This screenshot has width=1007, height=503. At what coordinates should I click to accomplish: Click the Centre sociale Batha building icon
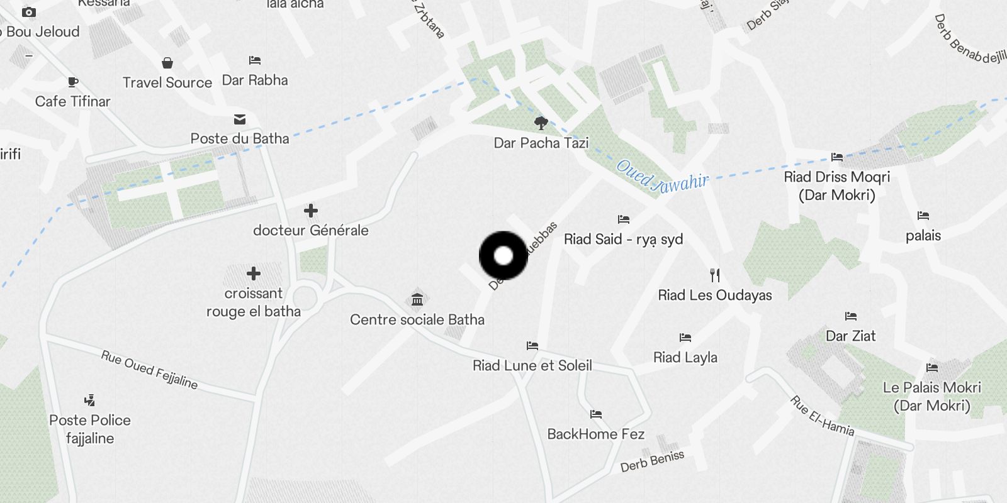417,299
